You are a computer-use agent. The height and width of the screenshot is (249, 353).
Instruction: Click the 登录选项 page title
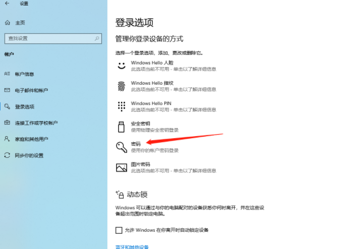point(135,23)
